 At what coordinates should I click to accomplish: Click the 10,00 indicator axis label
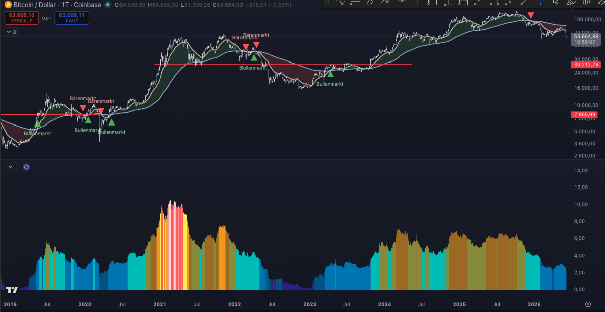coord(581,204)
